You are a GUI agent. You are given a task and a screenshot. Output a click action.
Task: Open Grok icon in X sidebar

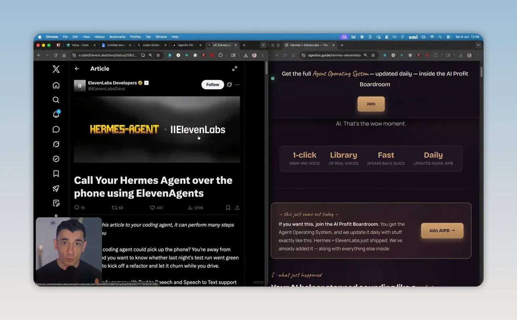[56, 144]
